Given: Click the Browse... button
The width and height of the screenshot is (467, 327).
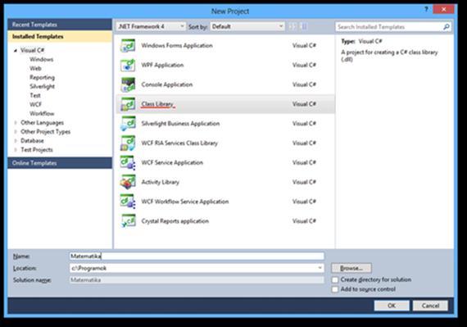Looking at the screenshot, I should pos(351,268).
